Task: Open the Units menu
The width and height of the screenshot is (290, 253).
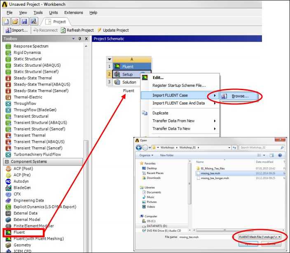Action: [x=54, y=13]
